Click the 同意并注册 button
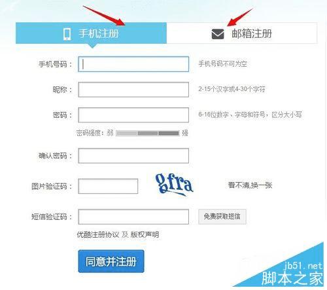This screenshot has height=290, width=327. pos(111,261)
